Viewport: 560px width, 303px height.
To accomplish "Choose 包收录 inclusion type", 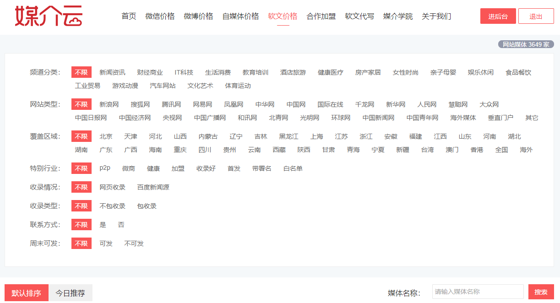I will (147, 206).
